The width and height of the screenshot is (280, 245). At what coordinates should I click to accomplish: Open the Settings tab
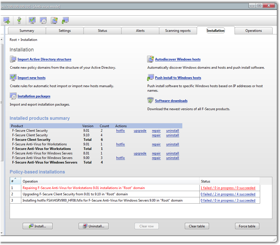(x=65, y=31)
